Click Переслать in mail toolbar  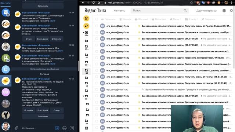108,19
